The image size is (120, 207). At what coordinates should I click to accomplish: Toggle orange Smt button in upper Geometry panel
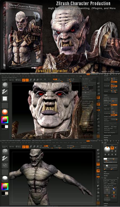[114, 105]
